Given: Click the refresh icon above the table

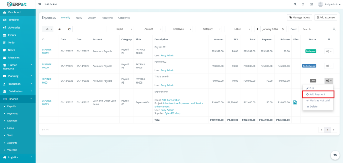Looking at the screenshot, I should [69, 29].
